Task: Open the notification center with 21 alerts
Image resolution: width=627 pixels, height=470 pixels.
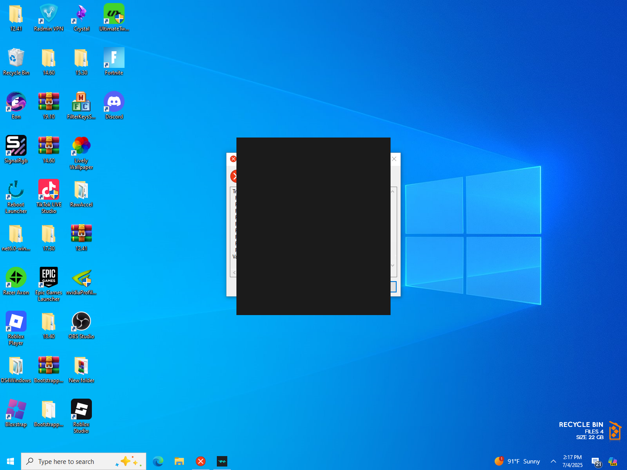Action: point(596,462)
